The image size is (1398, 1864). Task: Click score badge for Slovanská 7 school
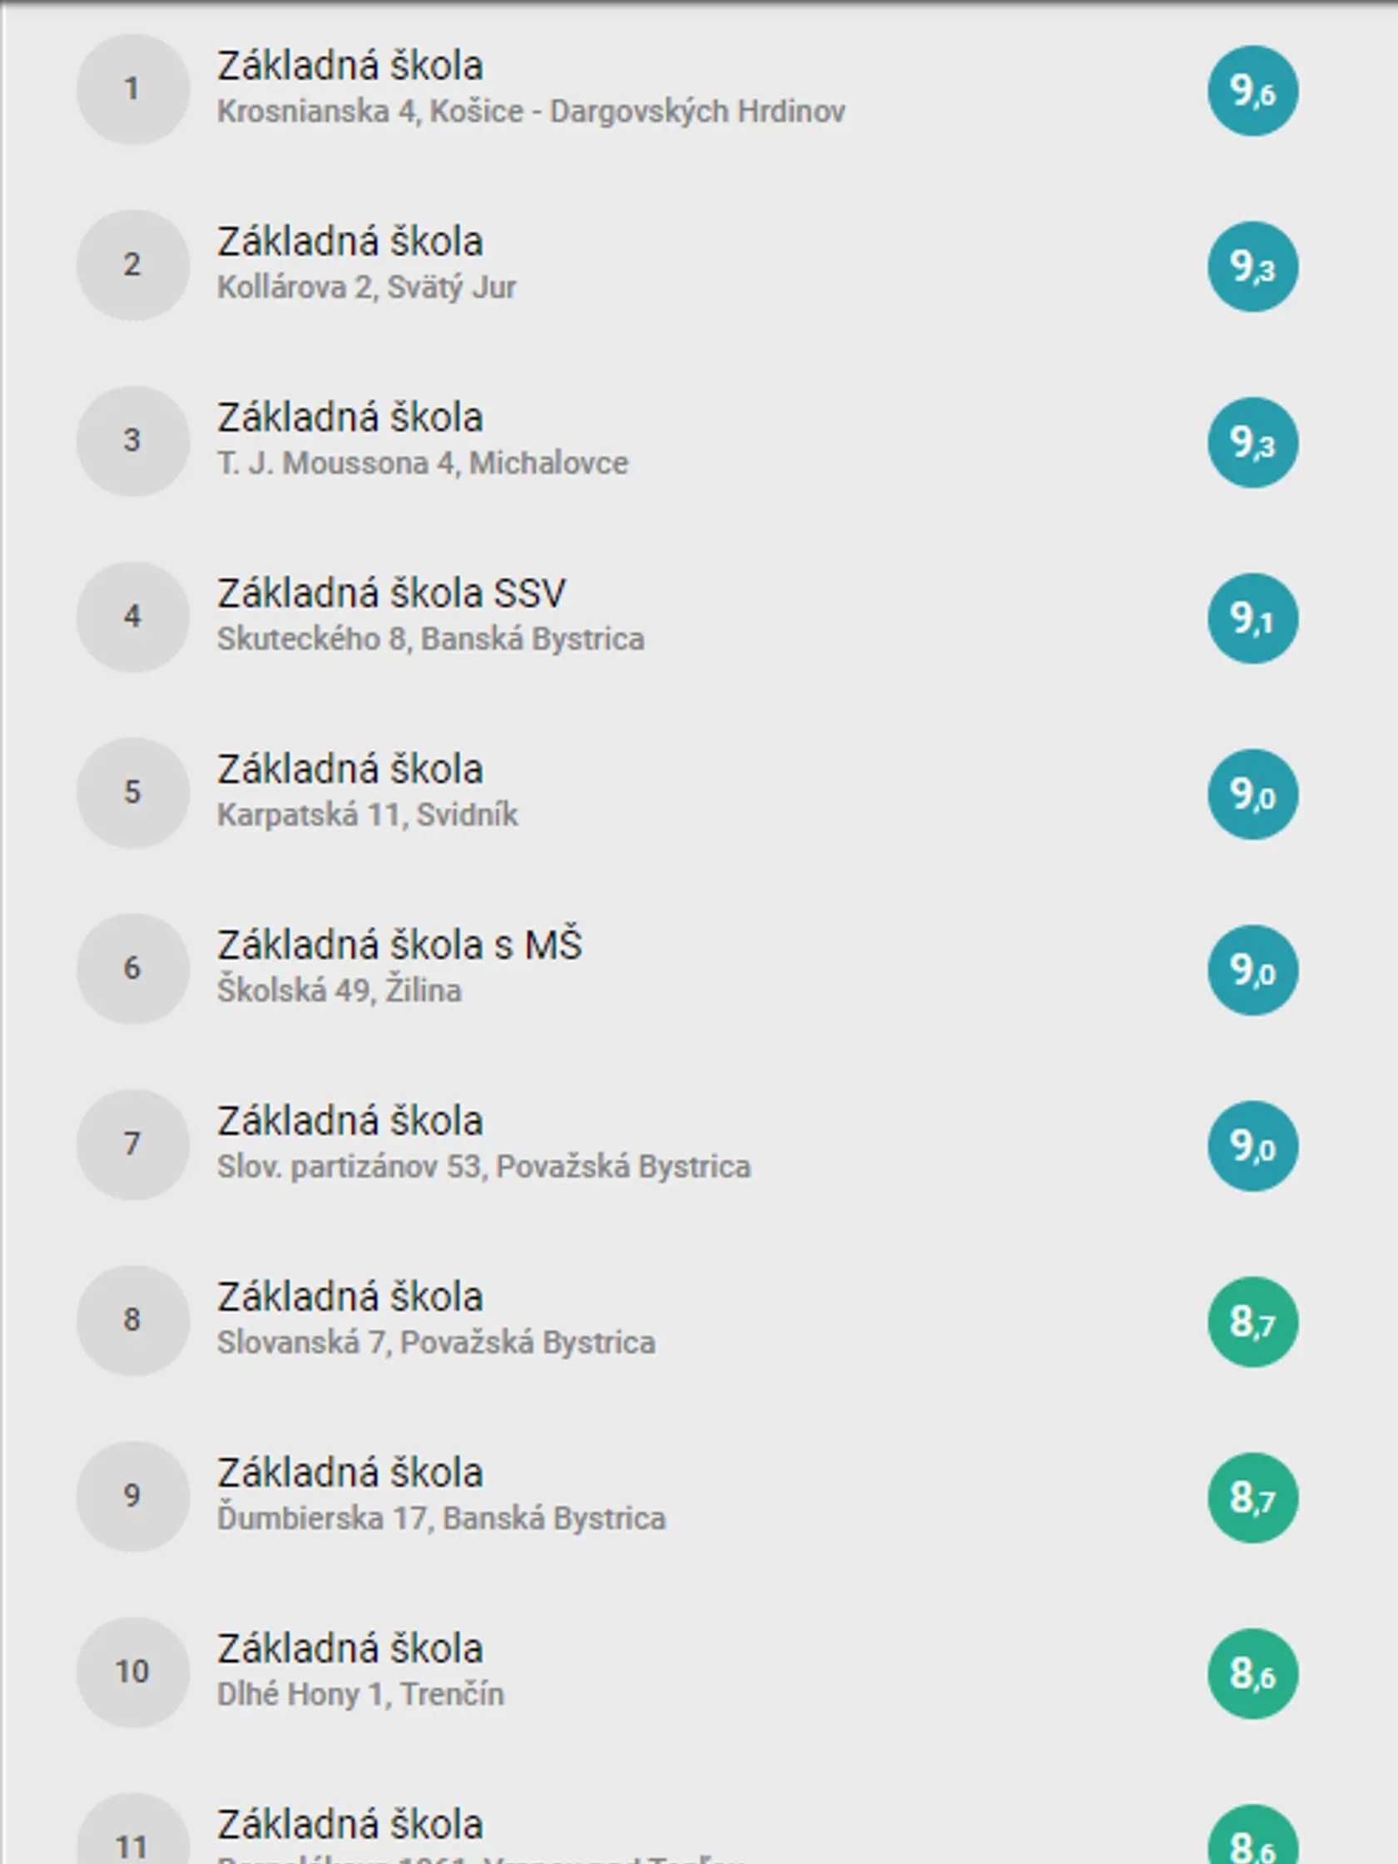coord(1252,1321)
